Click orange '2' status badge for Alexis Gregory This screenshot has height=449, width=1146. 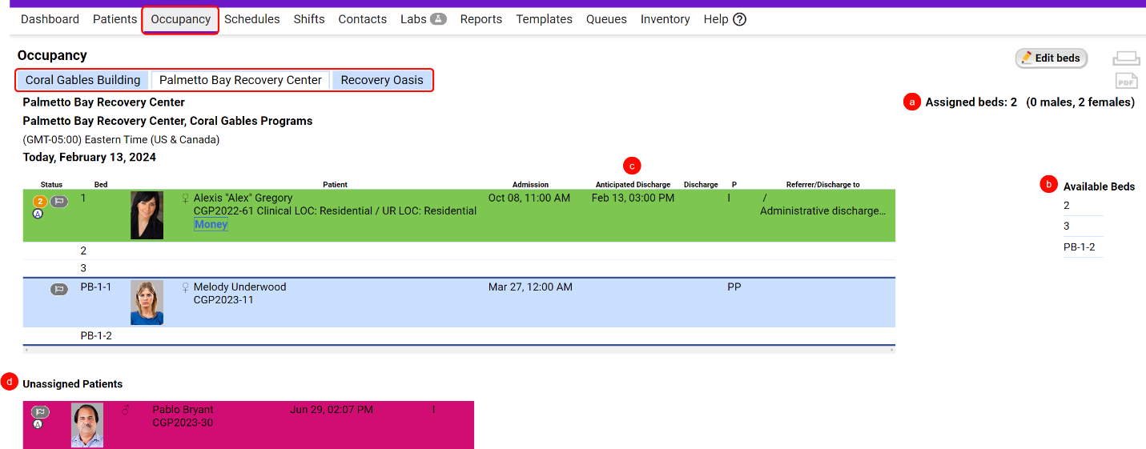tap(39, 202)
